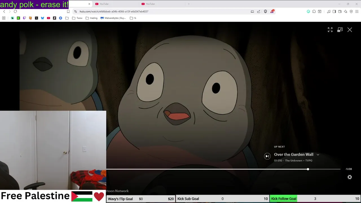Open the X bookmark icon
This screenshot has height=203, width=361.
click(x=36, y=18)
